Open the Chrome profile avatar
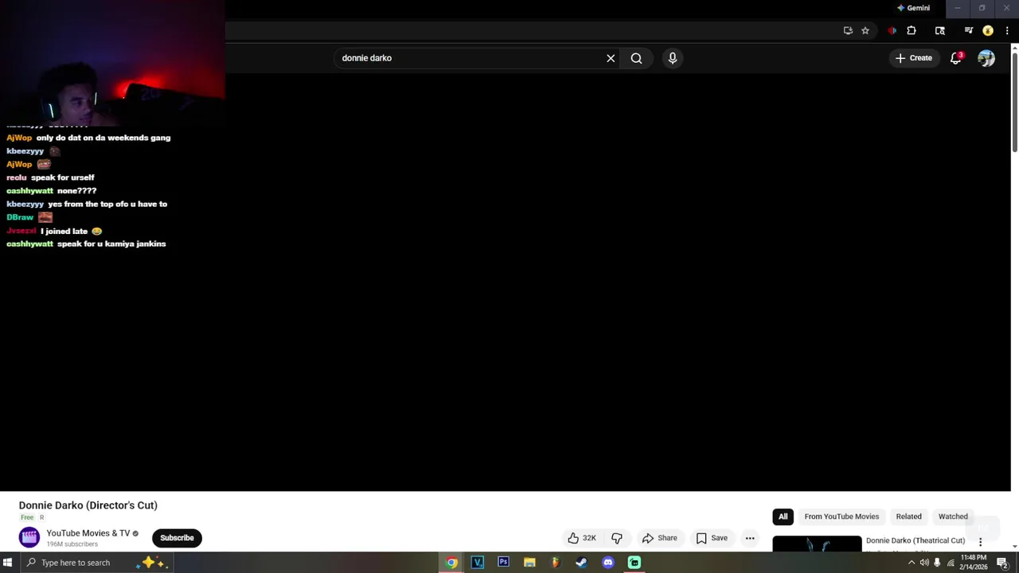Image resolution: width=1019 pixels, height=573 pixels. pos(988,31)
